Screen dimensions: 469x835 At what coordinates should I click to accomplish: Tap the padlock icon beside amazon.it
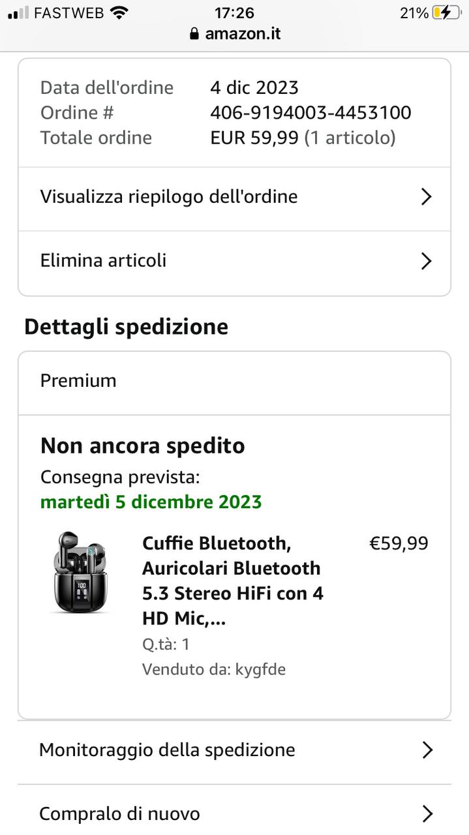point(194,34)
